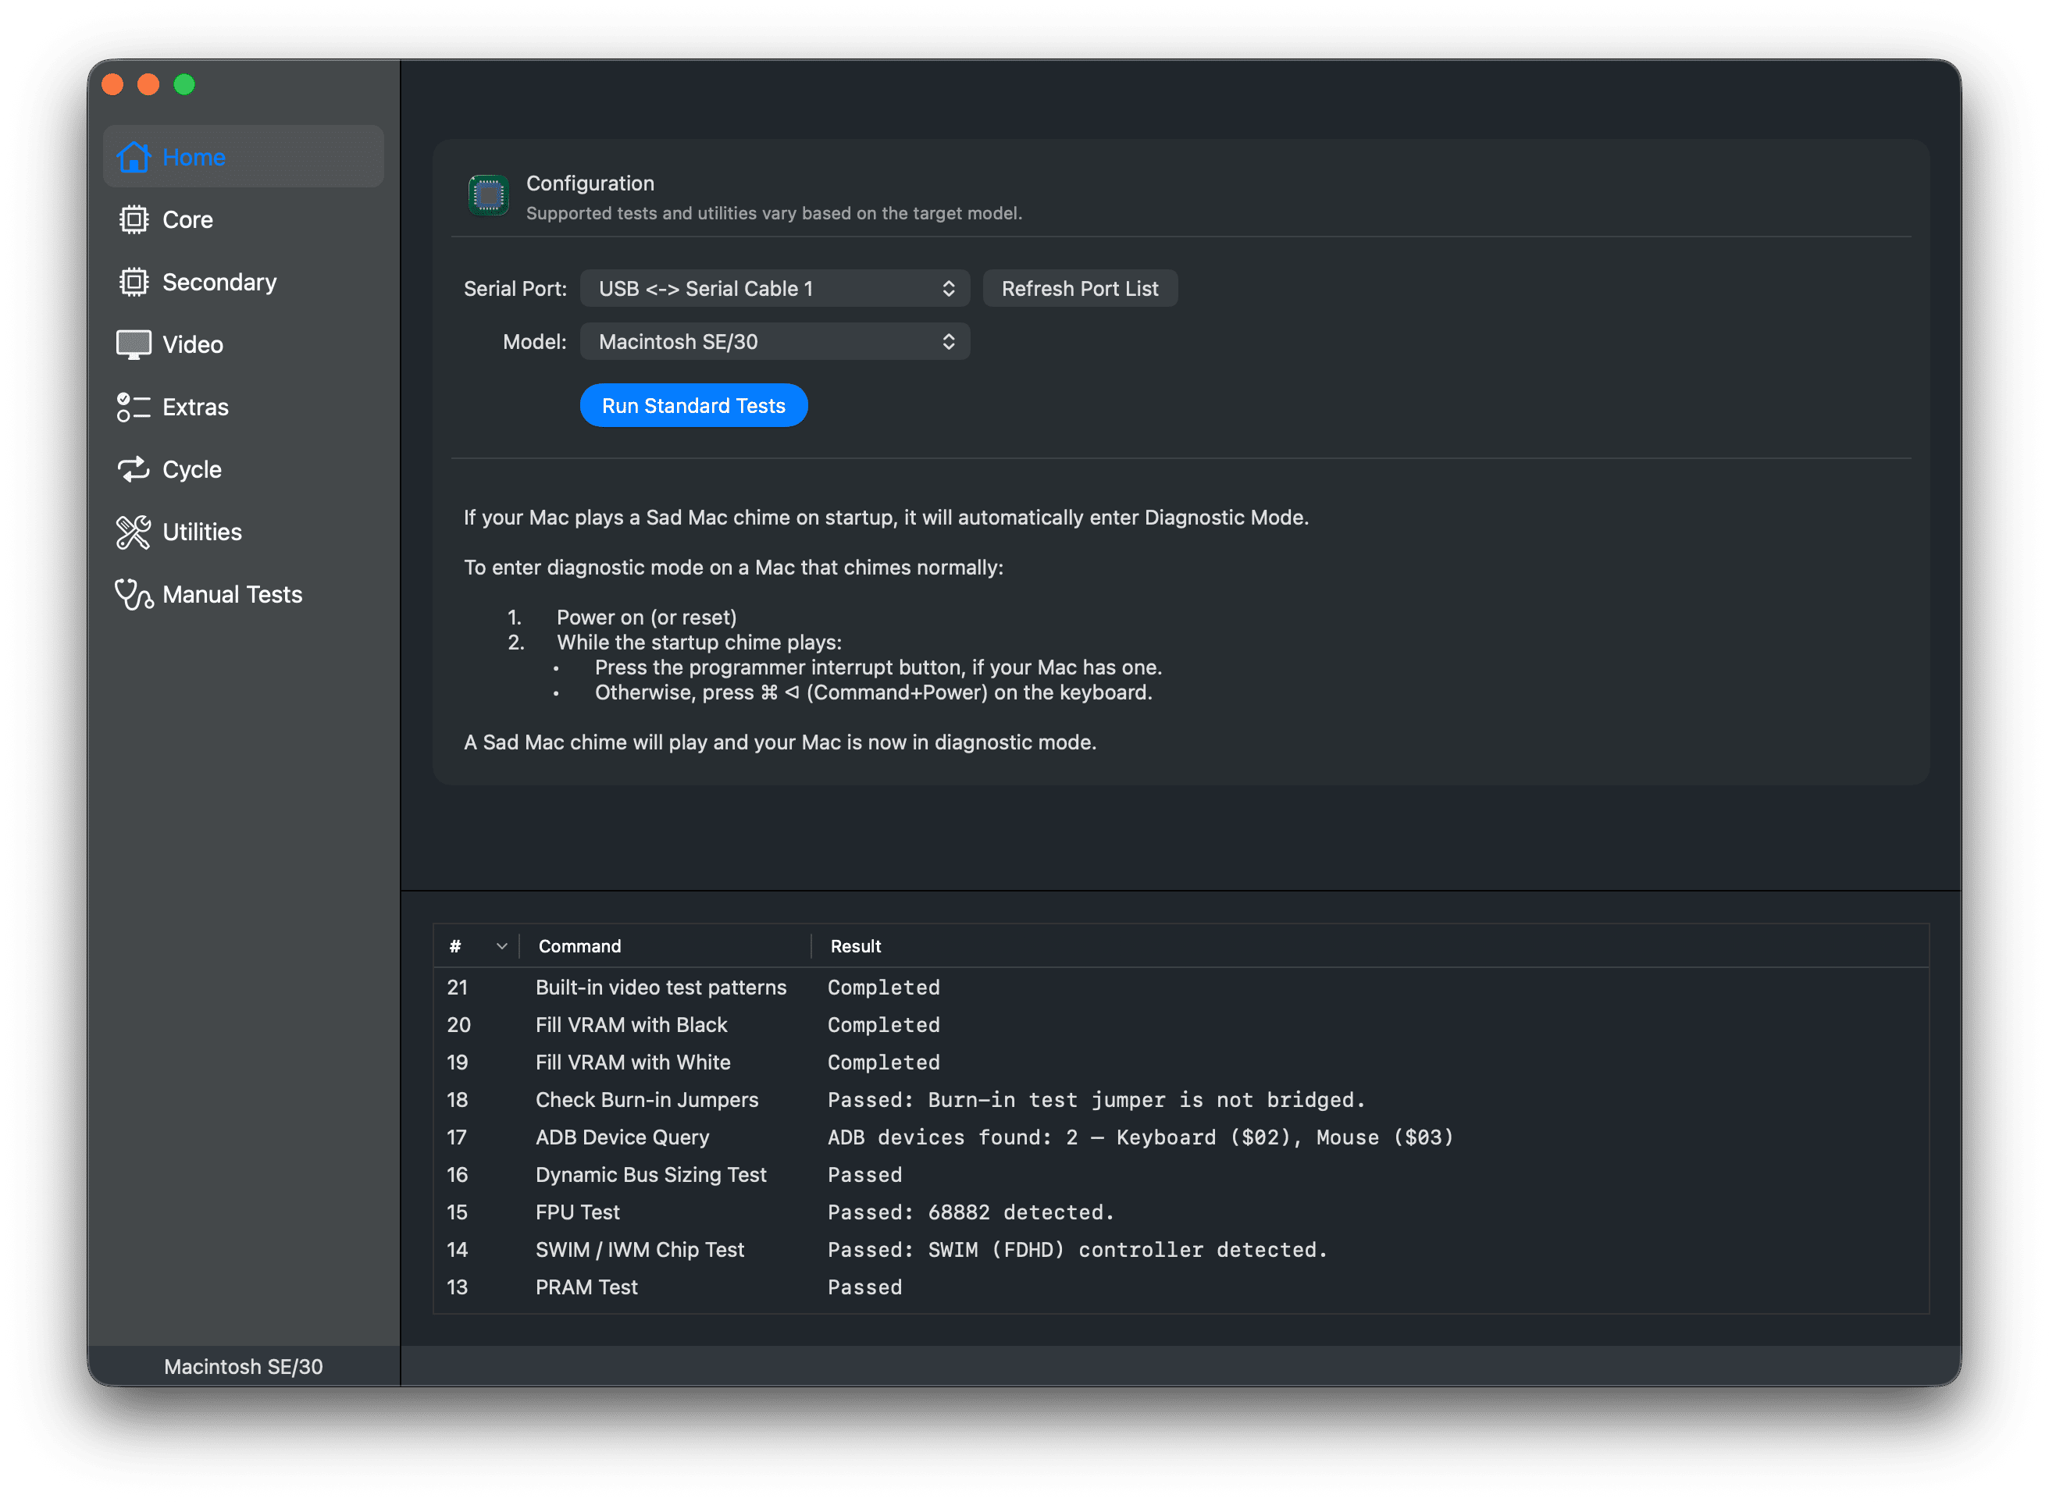This screenshot has height=1502, width=2049.
Task: Click the Command column header
Action: (x=579, y=945)
